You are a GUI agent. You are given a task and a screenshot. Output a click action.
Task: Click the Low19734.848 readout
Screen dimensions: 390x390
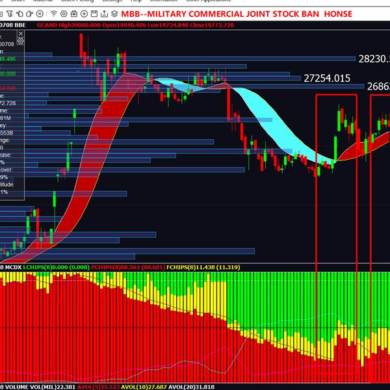coord(168,25)
